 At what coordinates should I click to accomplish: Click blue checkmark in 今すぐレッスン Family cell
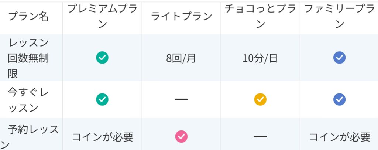340,99
